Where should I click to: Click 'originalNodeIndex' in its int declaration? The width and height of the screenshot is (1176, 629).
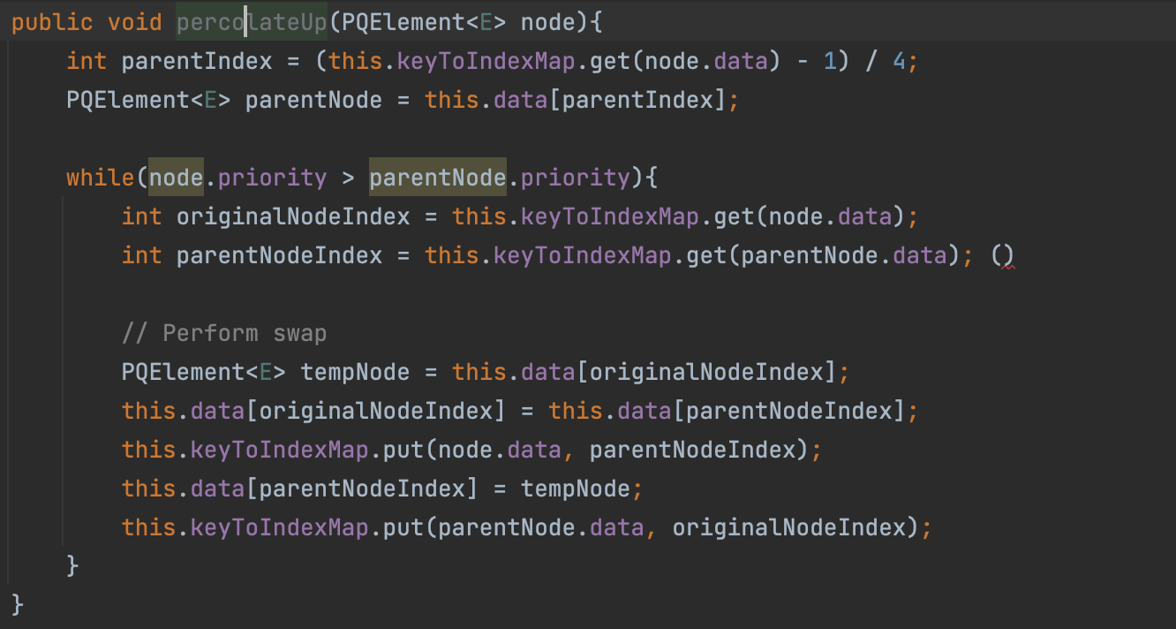(x=293, y=216)
